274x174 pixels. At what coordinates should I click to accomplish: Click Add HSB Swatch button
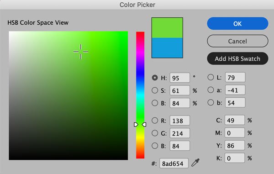point(237,59)
